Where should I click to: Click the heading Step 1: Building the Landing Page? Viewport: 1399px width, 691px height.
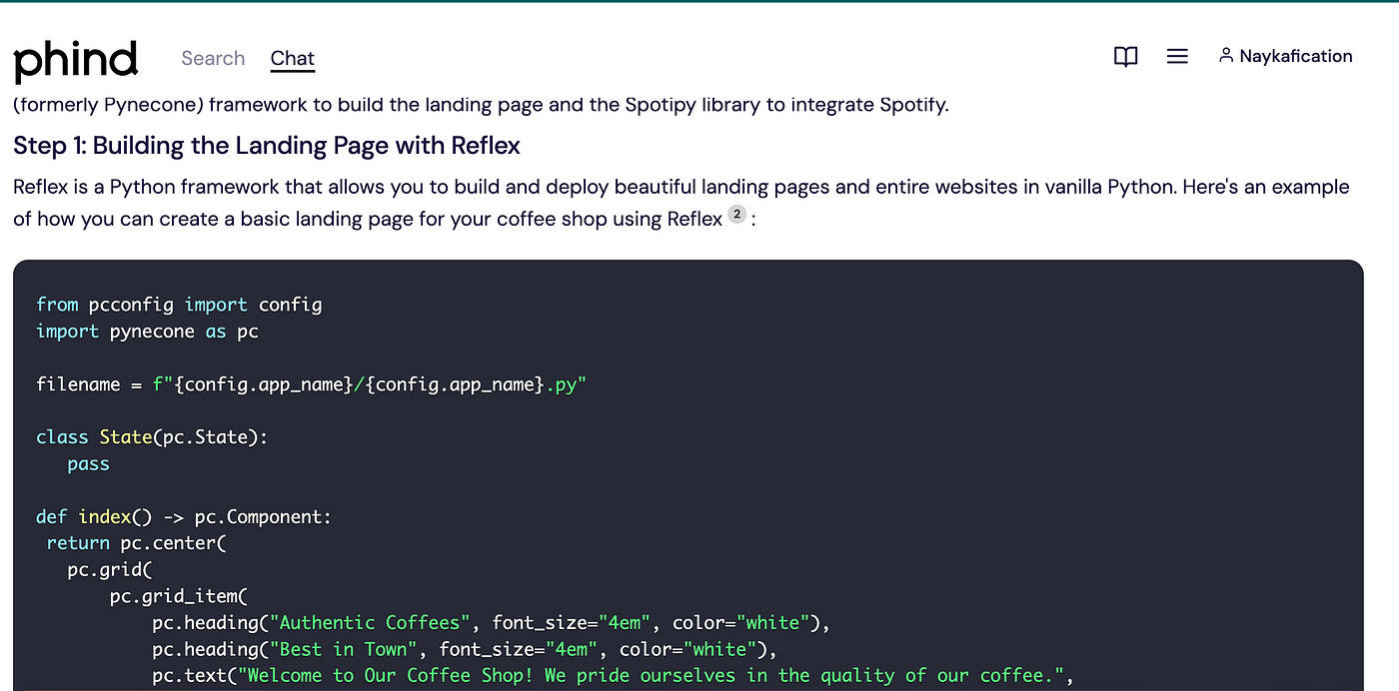pos(267,146)
